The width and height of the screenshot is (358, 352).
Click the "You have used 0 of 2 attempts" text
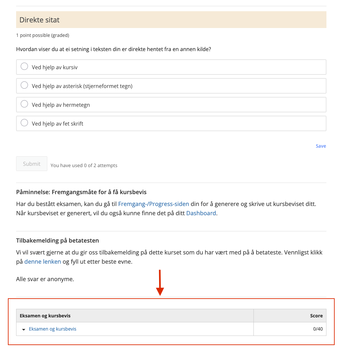tap(84, 165)
